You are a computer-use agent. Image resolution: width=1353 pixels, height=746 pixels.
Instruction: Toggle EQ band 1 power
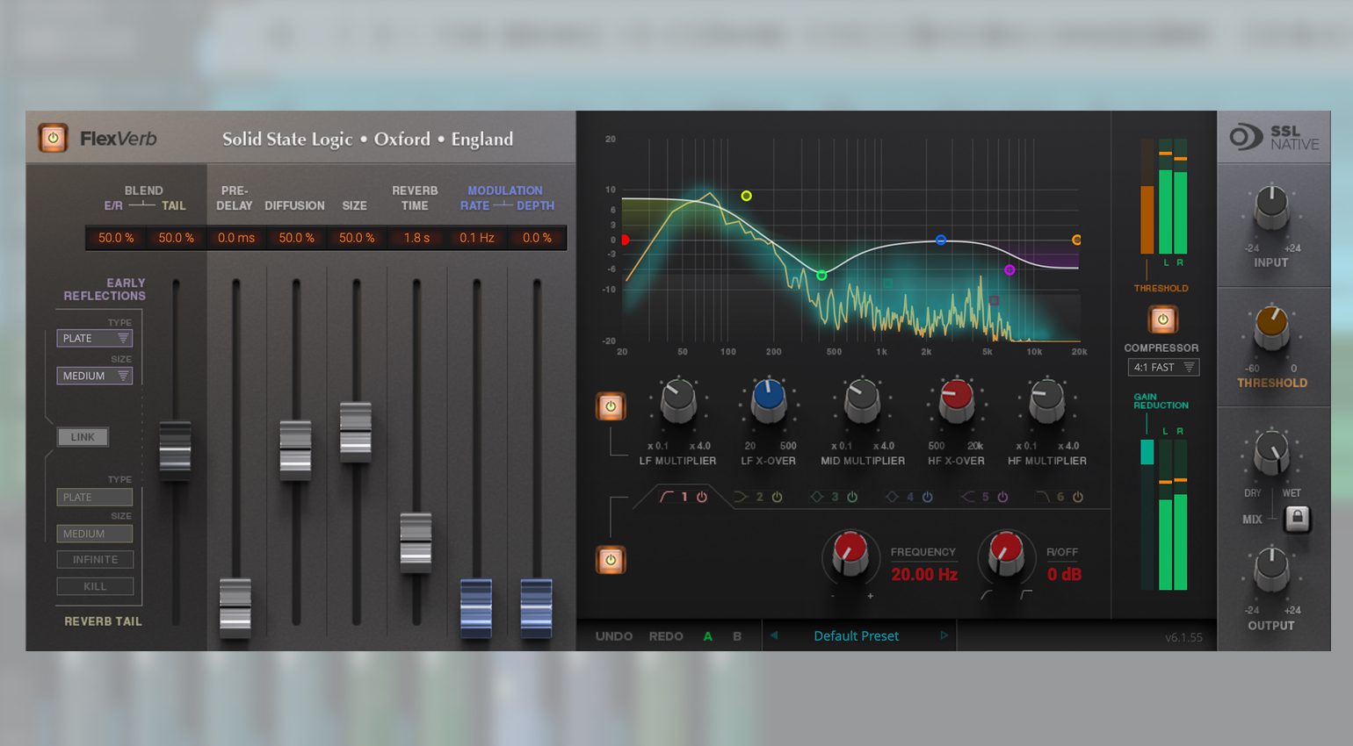702,497
